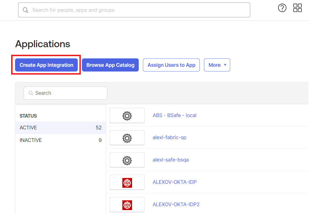Click Assign Users to App

point(171,65)
